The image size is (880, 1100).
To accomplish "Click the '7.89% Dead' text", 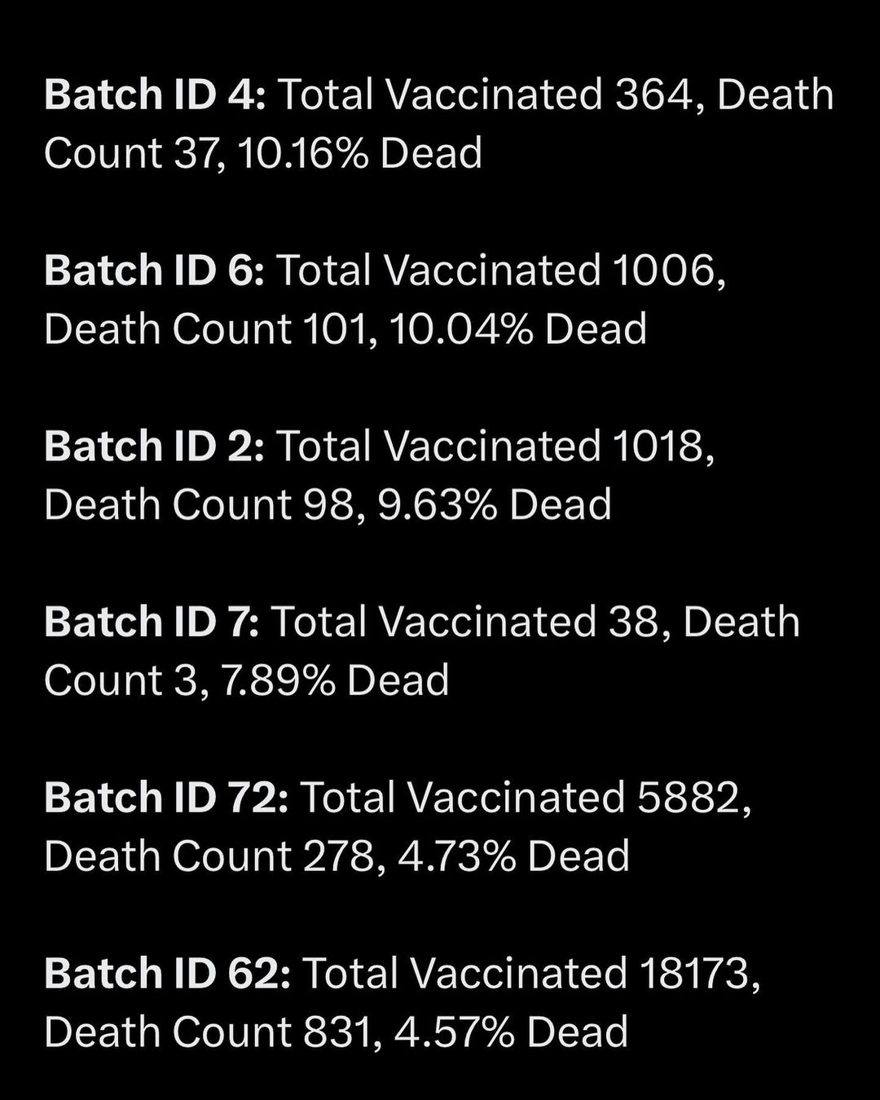I will coord(335,681).
